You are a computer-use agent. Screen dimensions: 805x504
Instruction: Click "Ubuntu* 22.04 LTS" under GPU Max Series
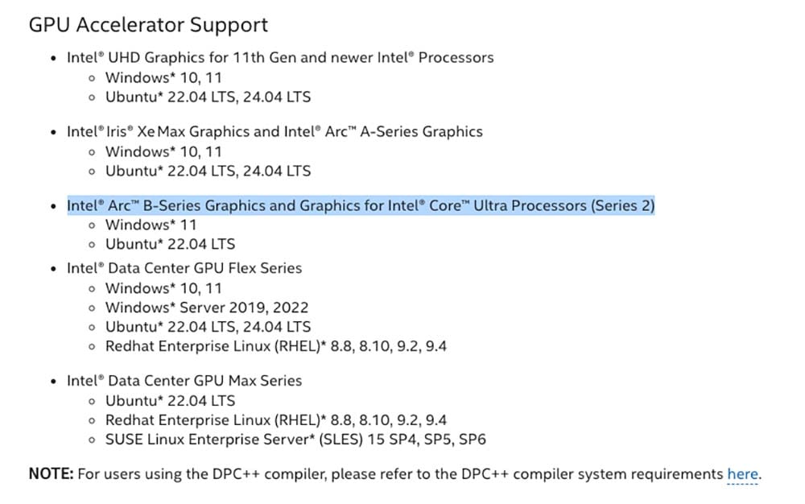[x=170, y=400]
